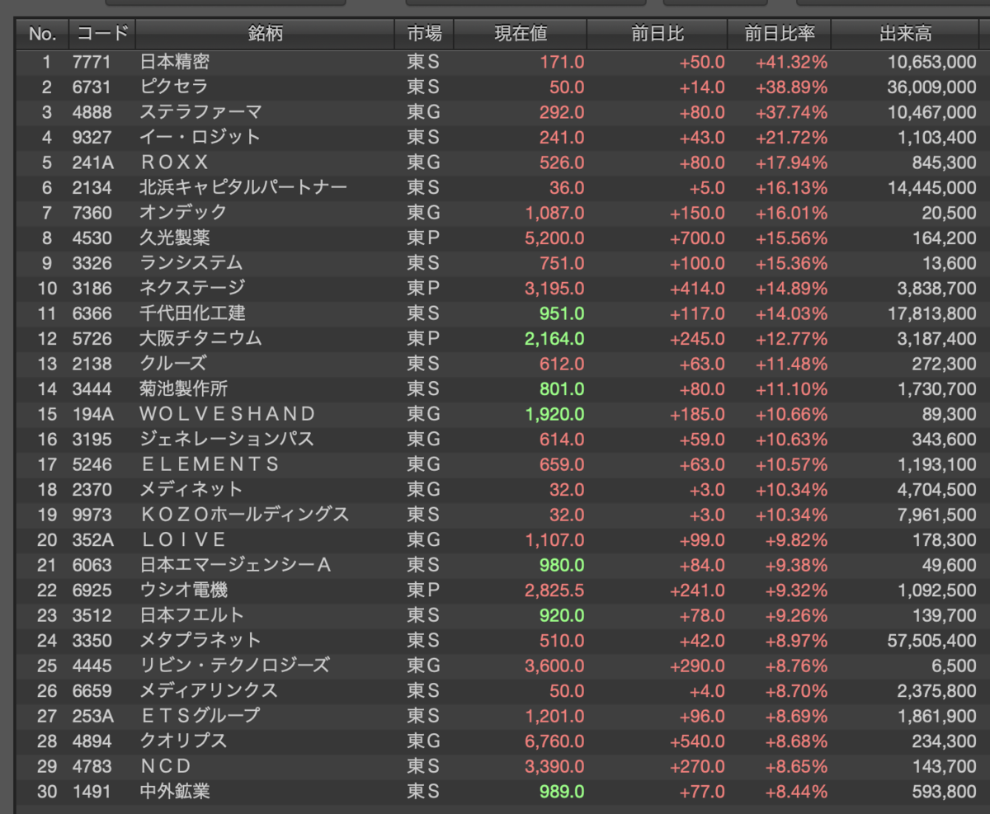The width and height of the screenshot is (990, 814).
Task: Select the 日本エマージェンシーA stock name
Action: click(236, 565)
